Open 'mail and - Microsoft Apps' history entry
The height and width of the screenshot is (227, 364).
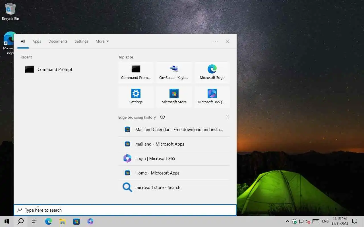click(x=174, y=144)
